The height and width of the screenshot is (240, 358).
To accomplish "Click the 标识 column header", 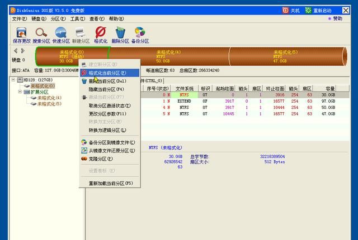I will coord(205,88).
